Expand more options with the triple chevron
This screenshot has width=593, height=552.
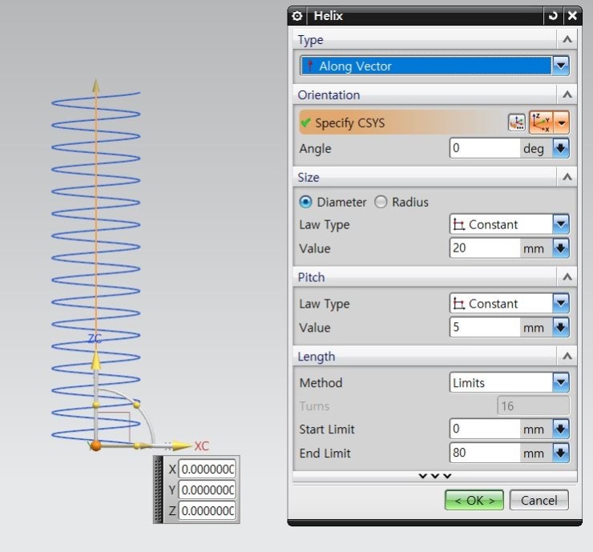tap(435, 476)
